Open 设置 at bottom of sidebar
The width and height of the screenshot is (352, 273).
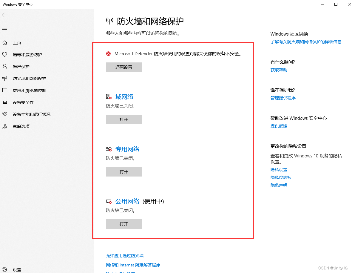[x=17, y=270]
